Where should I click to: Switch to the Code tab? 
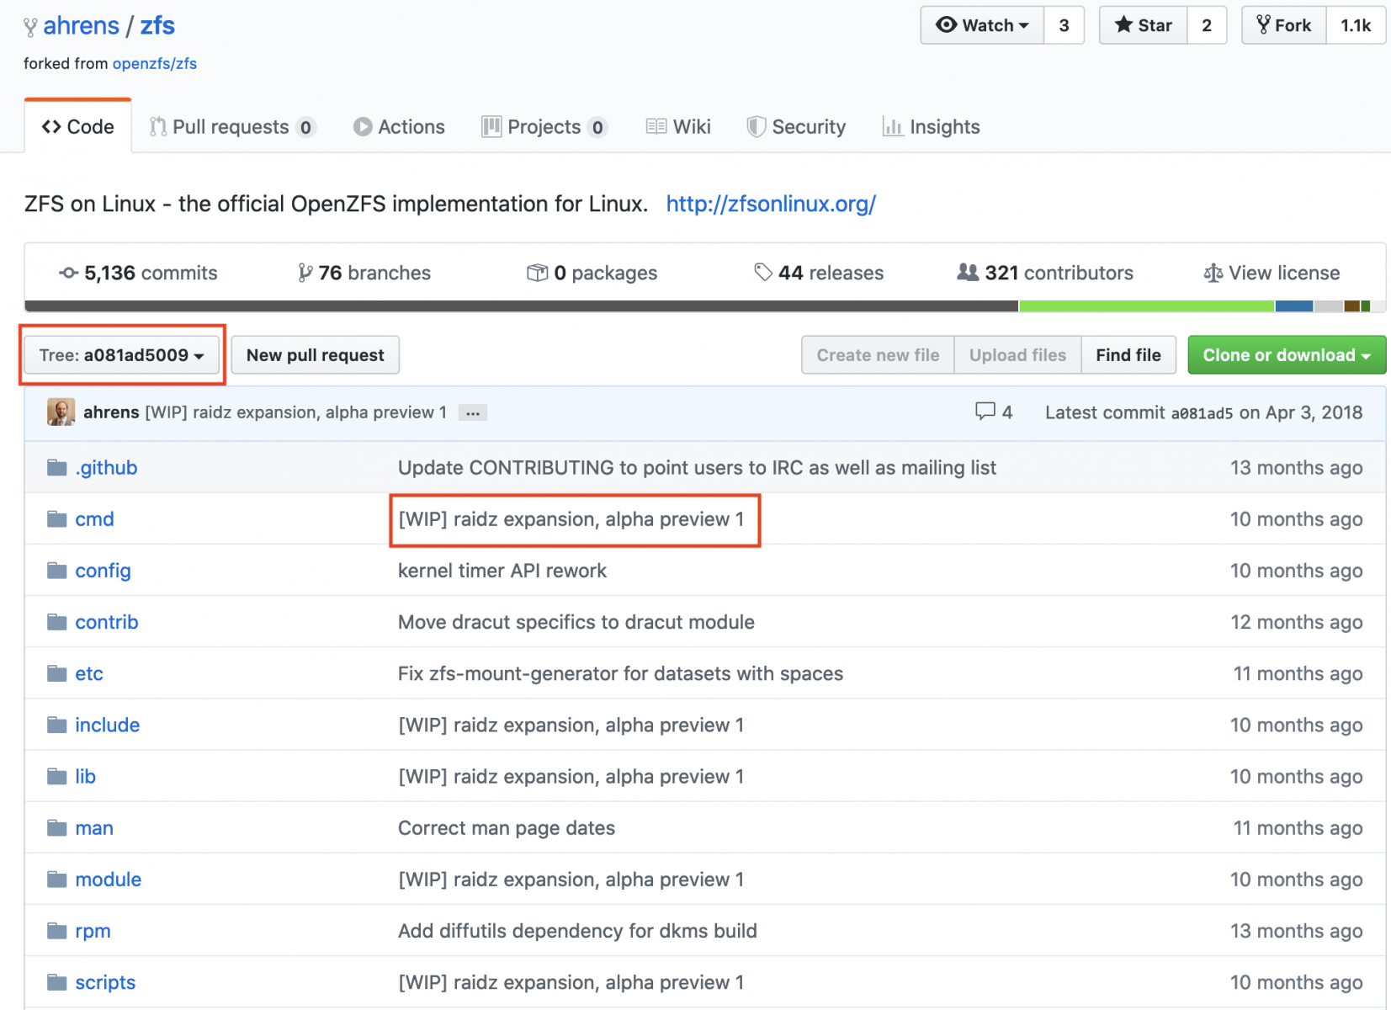click(x=78, y=126)
